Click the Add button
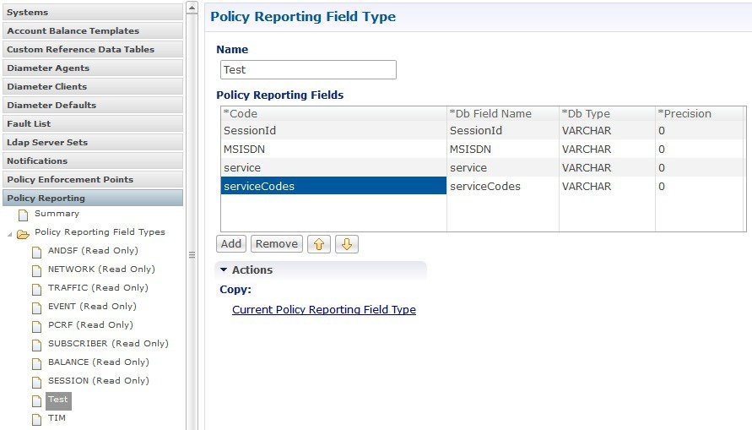 coord(231,244)
